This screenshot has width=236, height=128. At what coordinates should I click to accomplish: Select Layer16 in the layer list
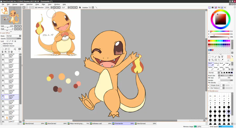pos(10,107)
